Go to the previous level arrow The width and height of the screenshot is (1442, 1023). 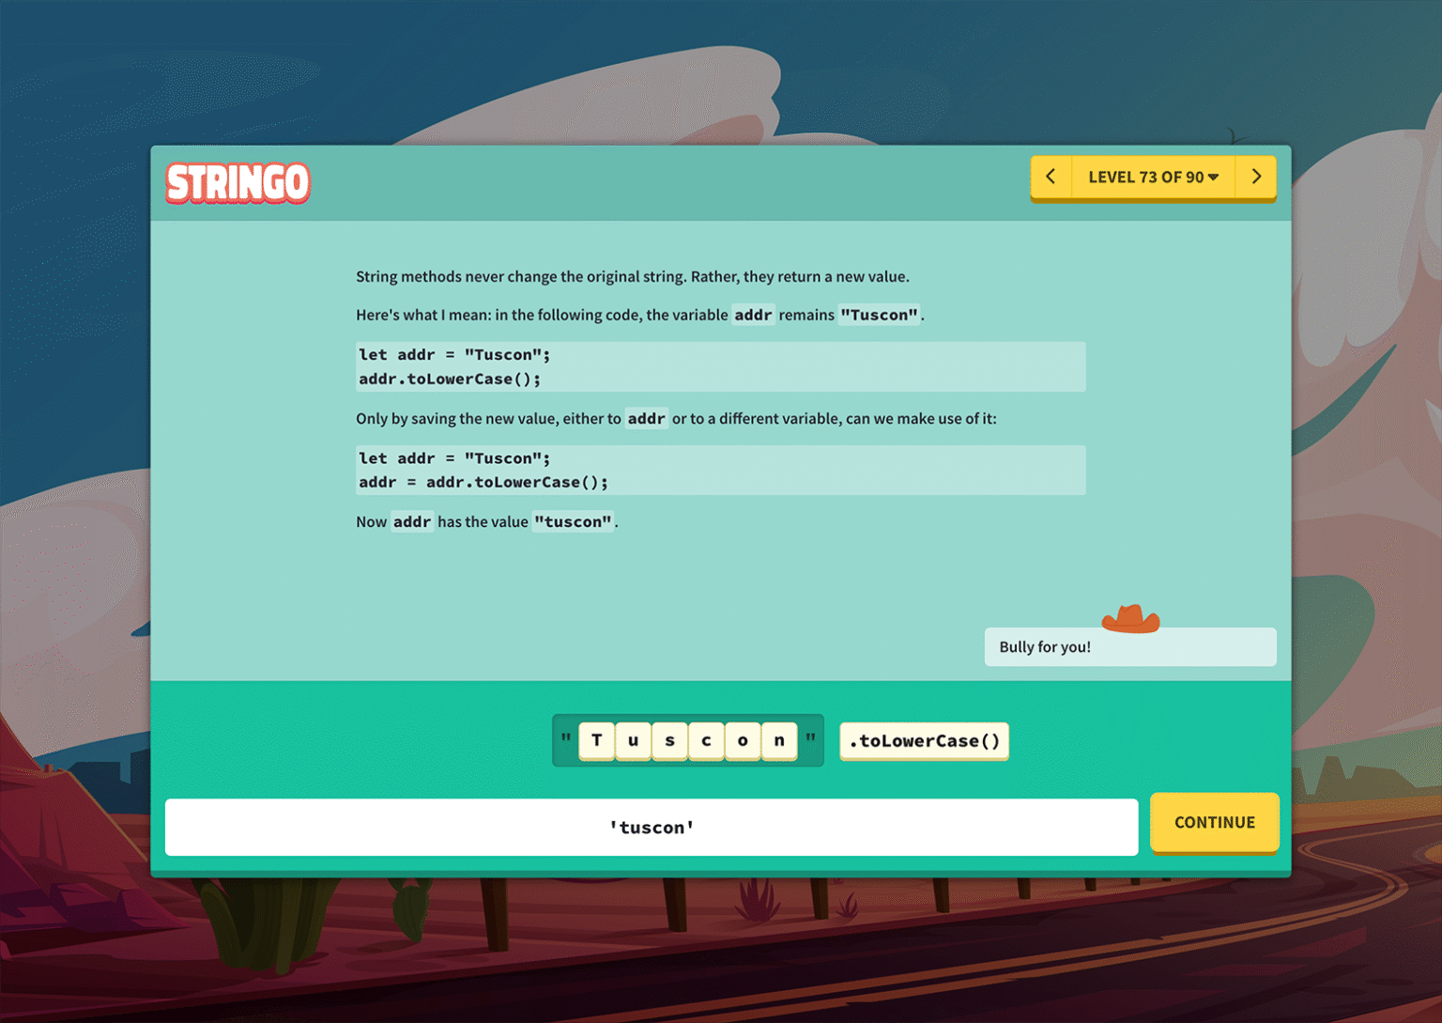1051,177
